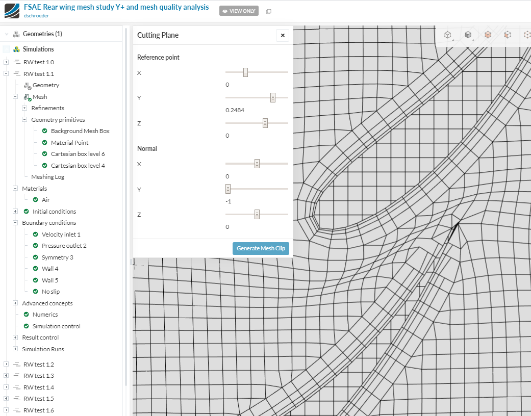Open the dschroeder user profile link
Screen dimensions: 531x416
pyautogui.click(x=36, y=16)
